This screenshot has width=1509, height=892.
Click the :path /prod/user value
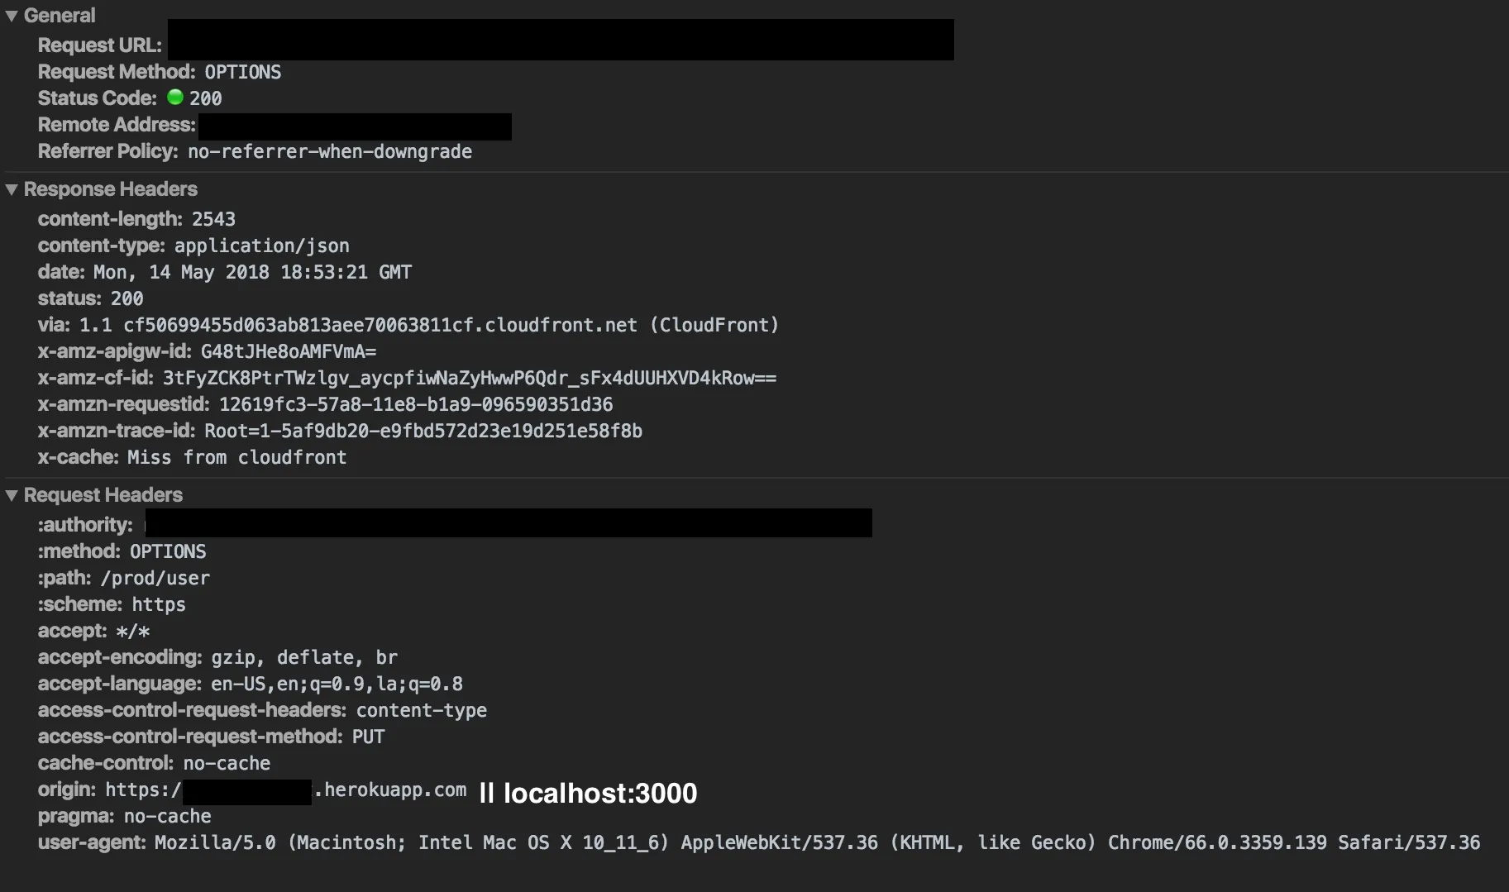click(x=155, y=578)
